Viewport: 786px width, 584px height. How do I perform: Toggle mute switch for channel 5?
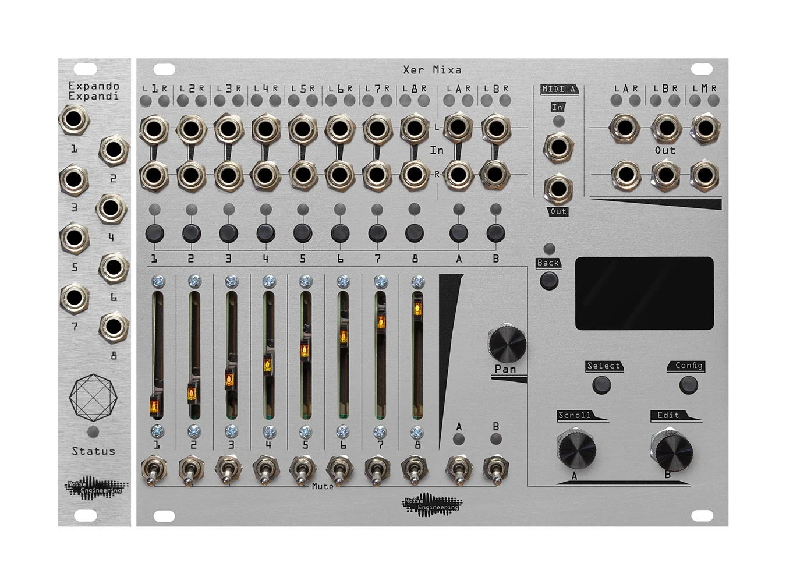(x=303, y=470)
